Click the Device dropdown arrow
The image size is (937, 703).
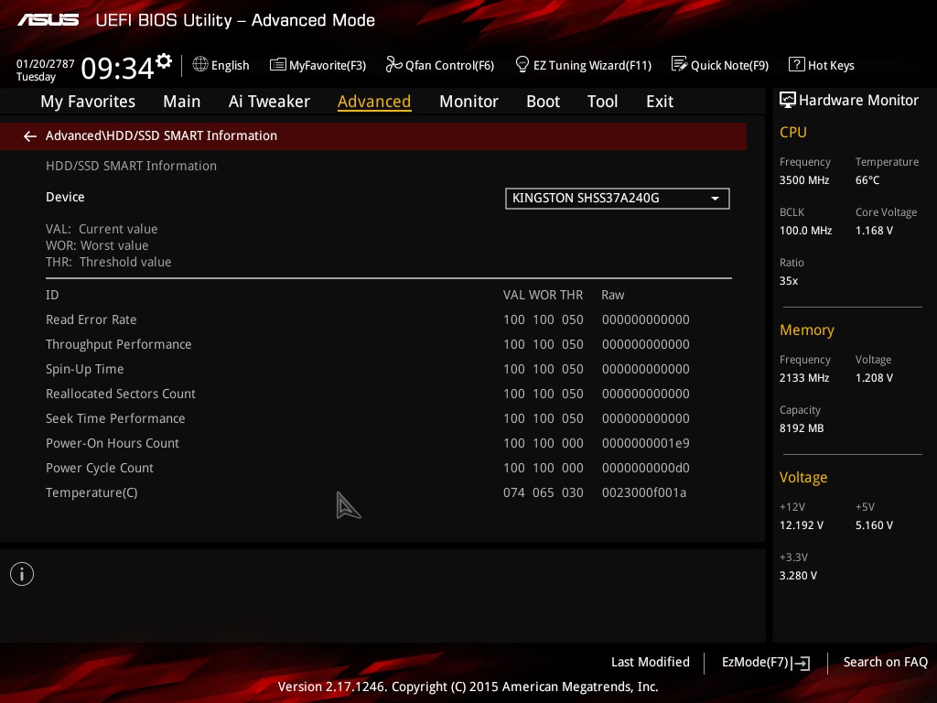click(x=715, y=199)
